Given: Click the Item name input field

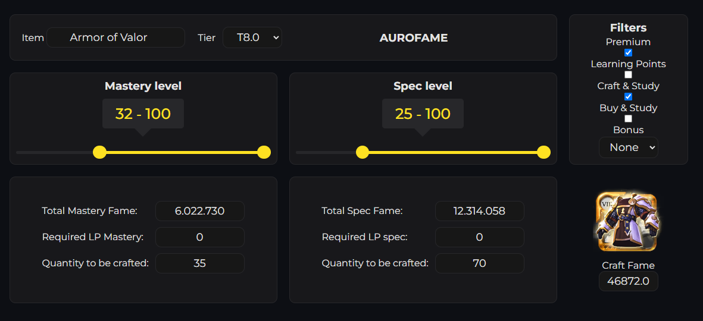Looking at the screenshot, I should point(115,37).
